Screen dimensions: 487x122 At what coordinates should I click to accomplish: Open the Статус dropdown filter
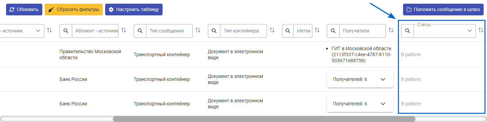point(445,31)
